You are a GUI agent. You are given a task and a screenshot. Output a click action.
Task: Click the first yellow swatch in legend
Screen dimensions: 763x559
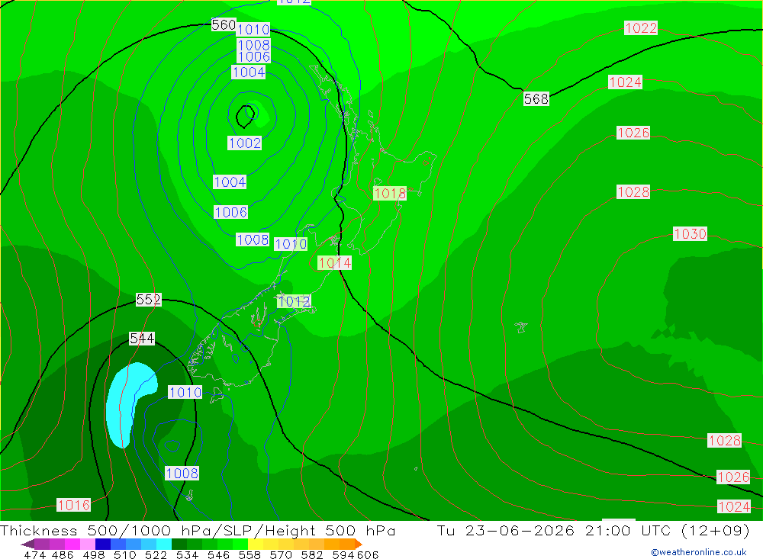pos(256,544)
